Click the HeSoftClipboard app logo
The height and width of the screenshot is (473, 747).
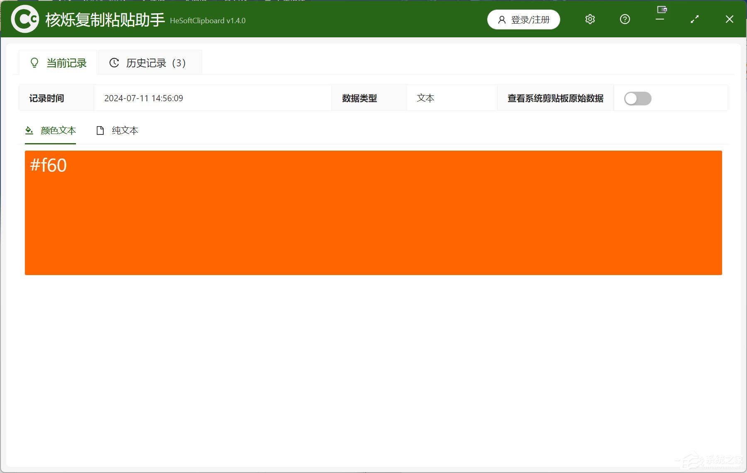pos(25,19)
